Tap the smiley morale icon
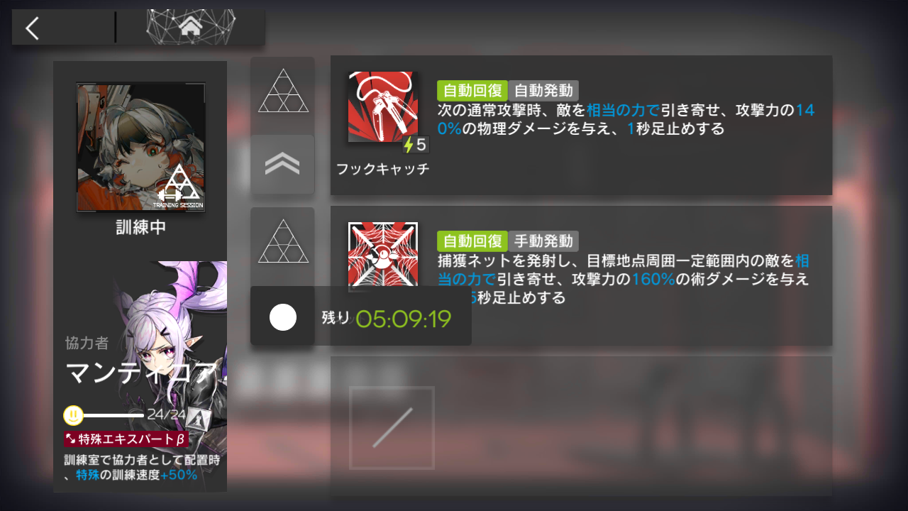 pos(73,415)
